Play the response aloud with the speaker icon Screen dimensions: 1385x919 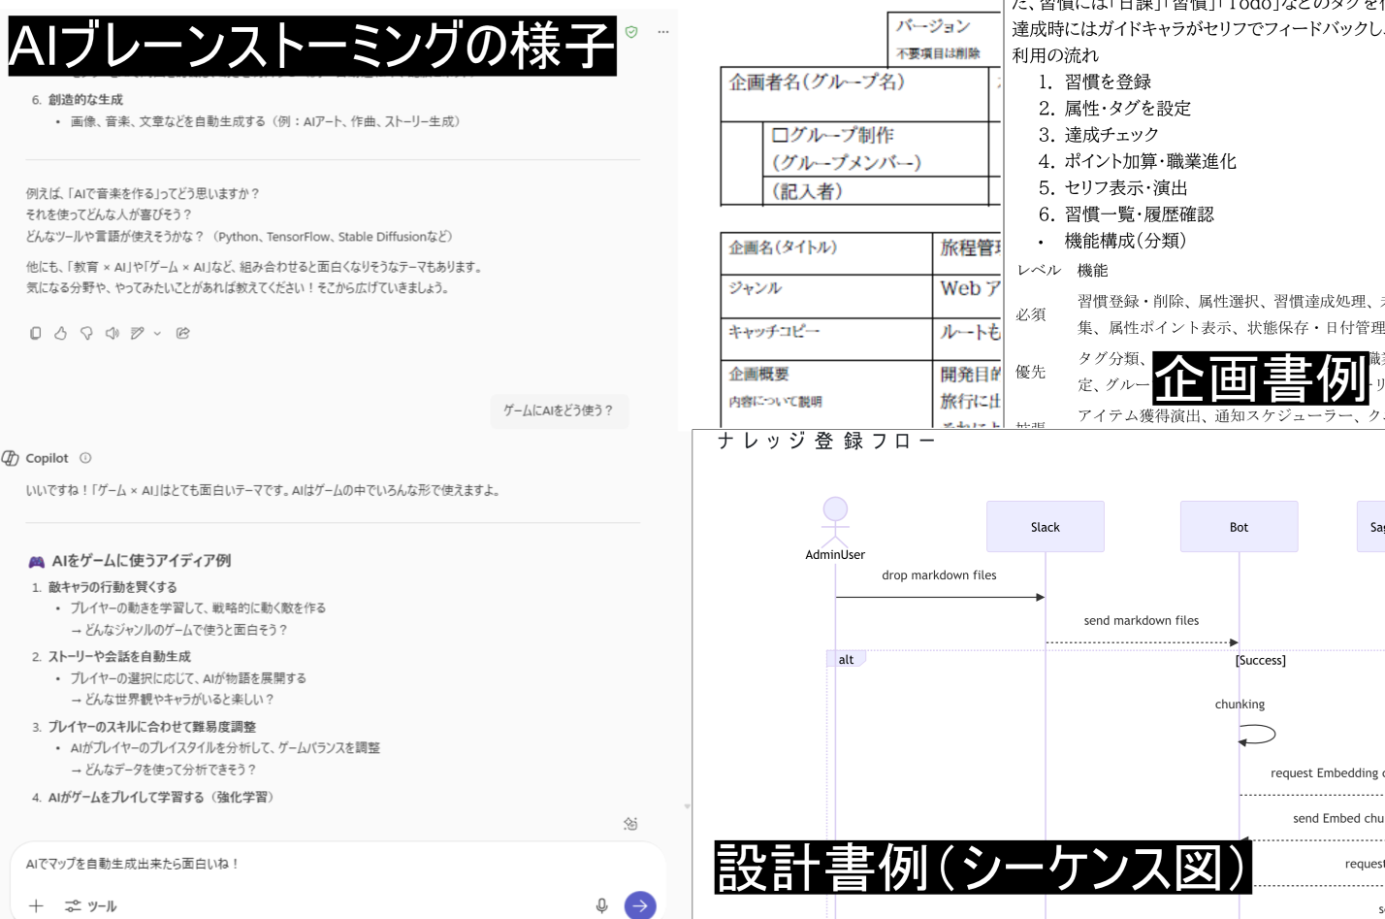tap(112, 333)
